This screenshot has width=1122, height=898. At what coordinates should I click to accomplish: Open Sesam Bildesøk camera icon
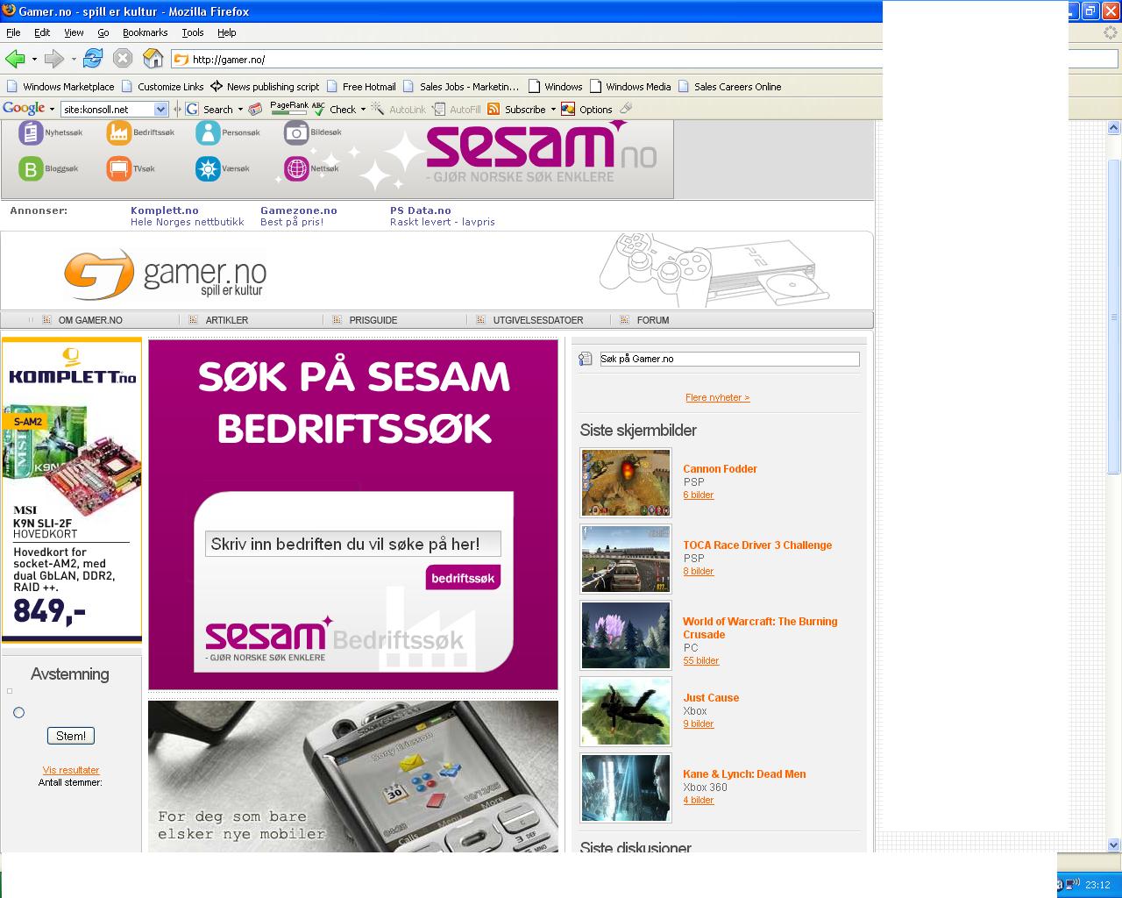[x=296, y=132]
